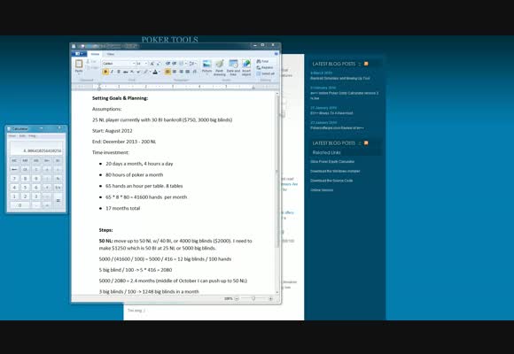
Task: Insert Date and time into document
Action: point(233,68)
